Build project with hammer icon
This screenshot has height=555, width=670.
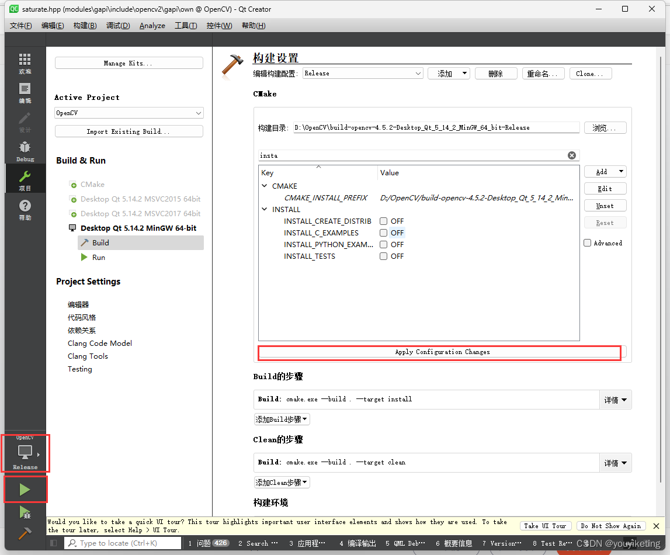(x=25, y=533)
